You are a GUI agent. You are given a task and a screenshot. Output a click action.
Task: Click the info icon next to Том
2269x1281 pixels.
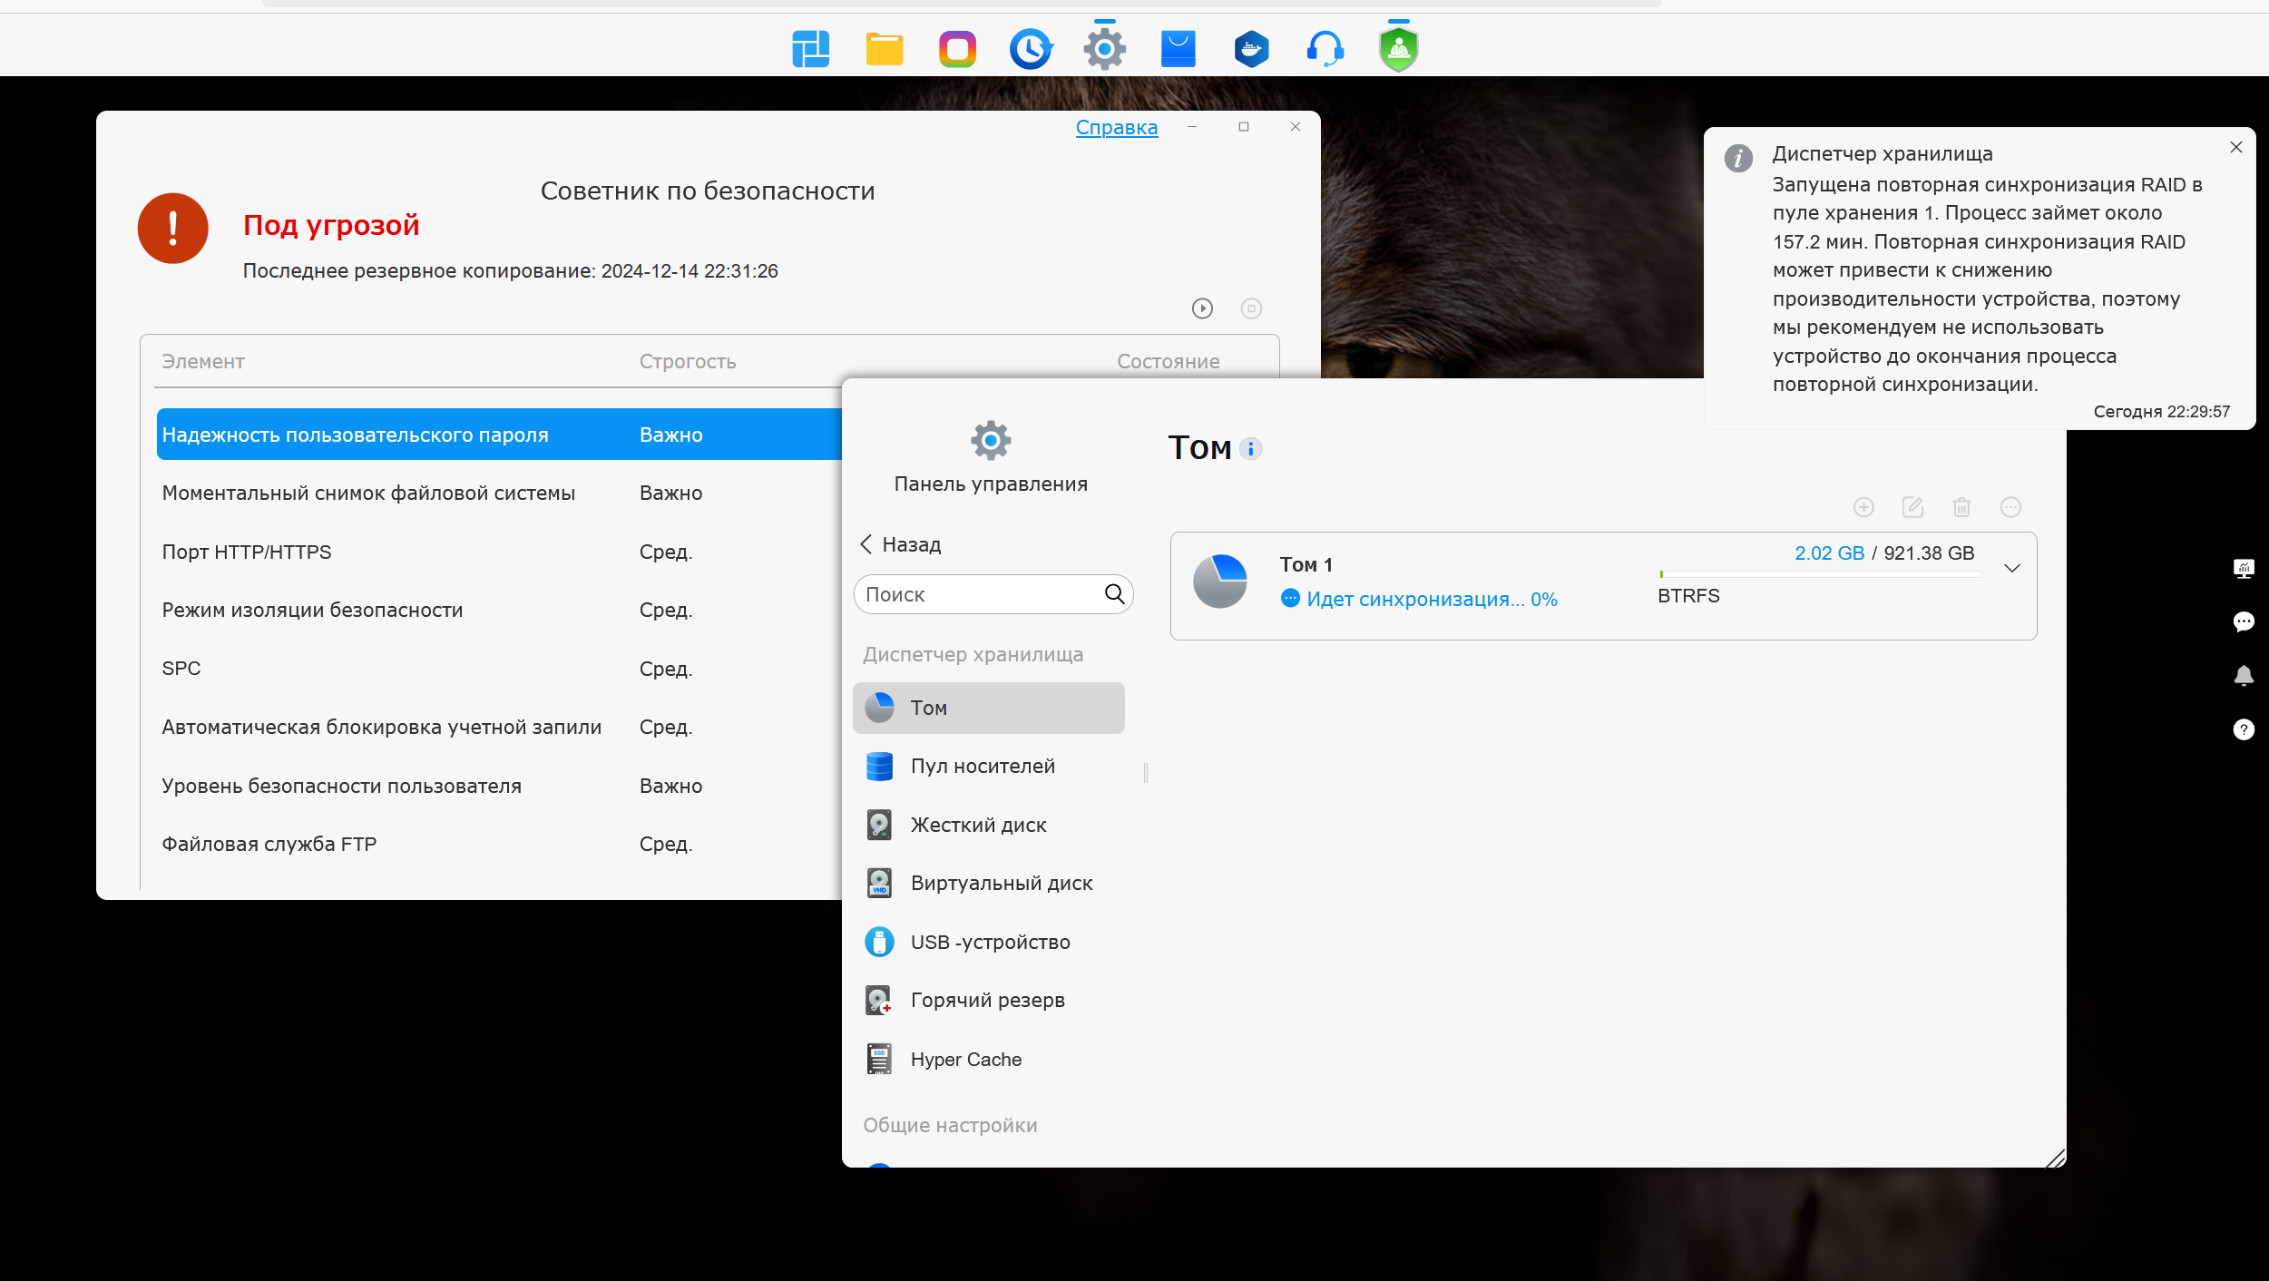tap(1250, 448)
